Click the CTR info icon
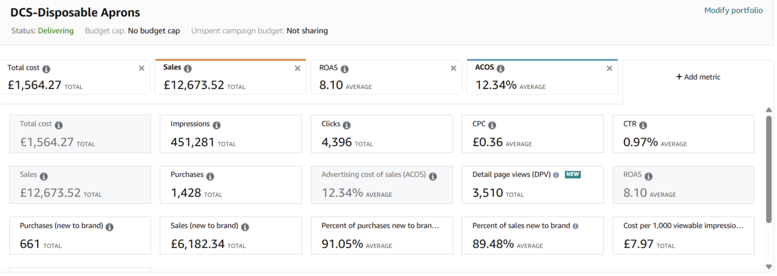Screen dimensions: 777x276 pos(643,125)
